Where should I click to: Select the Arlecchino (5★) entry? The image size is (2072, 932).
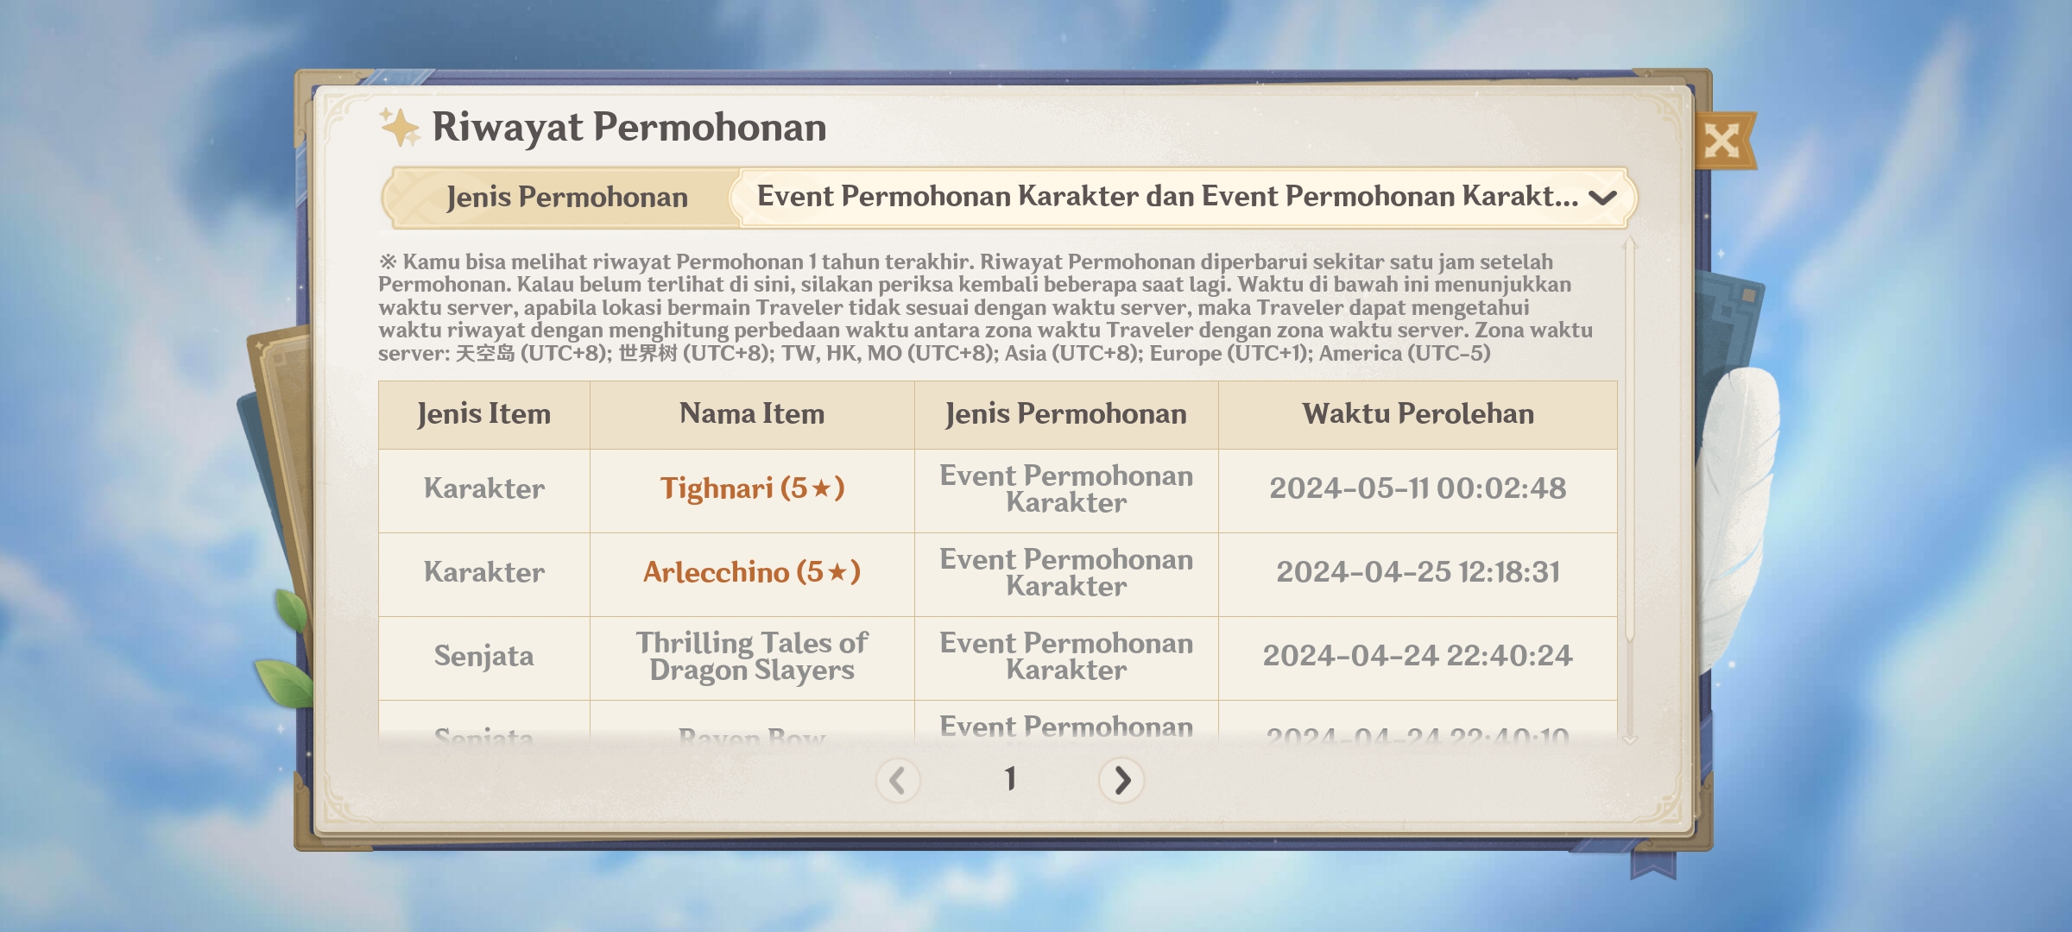752,572
